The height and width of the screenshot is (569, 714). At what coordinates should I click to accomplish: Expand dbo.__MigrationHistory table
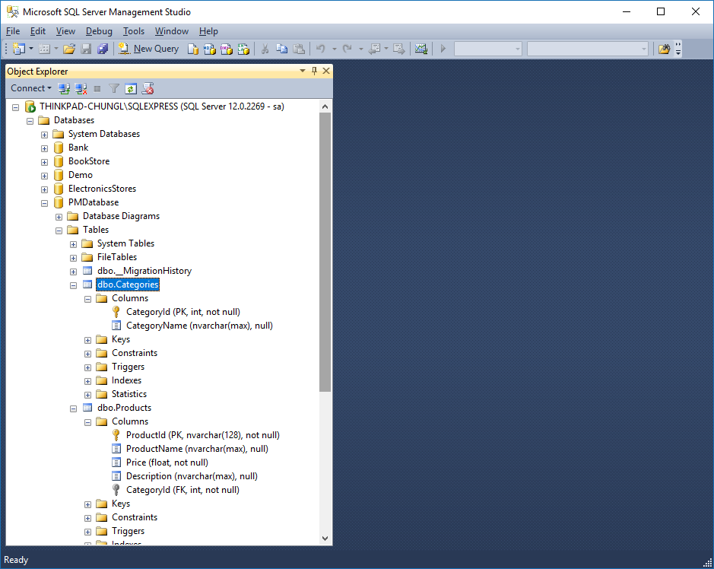click(73, 272)
